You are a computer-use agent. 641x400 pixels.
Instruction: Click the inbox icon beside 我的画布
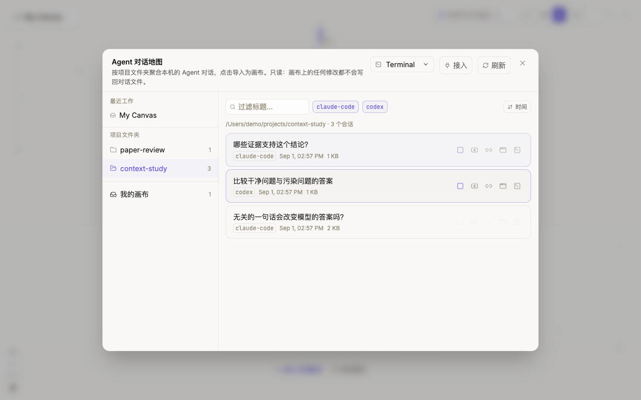tap(113, 194)
